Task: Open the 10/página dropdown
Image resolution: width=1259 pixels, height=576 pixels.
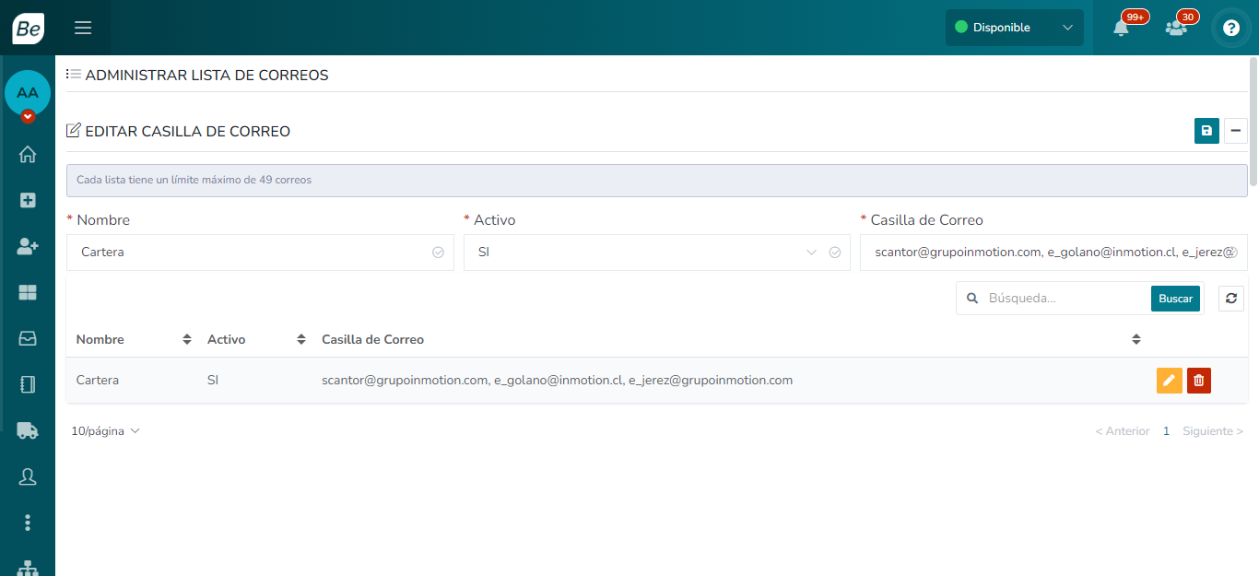Action: point(105,431)
